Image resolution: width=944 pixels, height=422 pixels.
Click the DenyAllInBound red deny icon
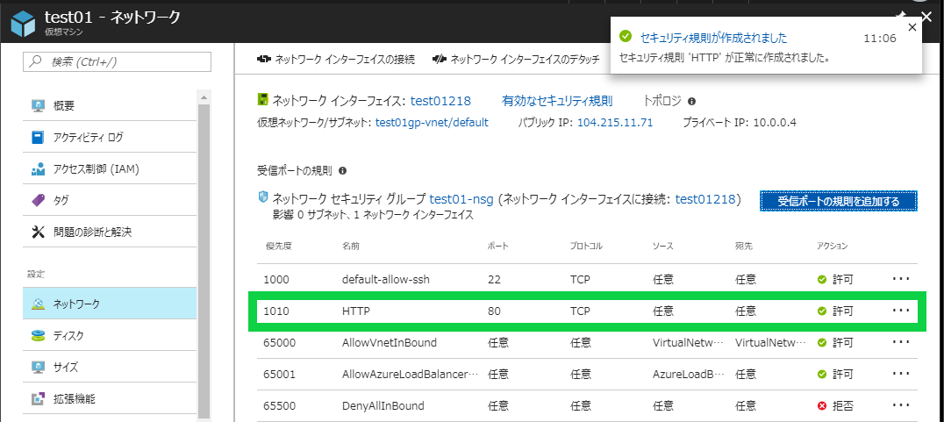[x=822, y=405]
